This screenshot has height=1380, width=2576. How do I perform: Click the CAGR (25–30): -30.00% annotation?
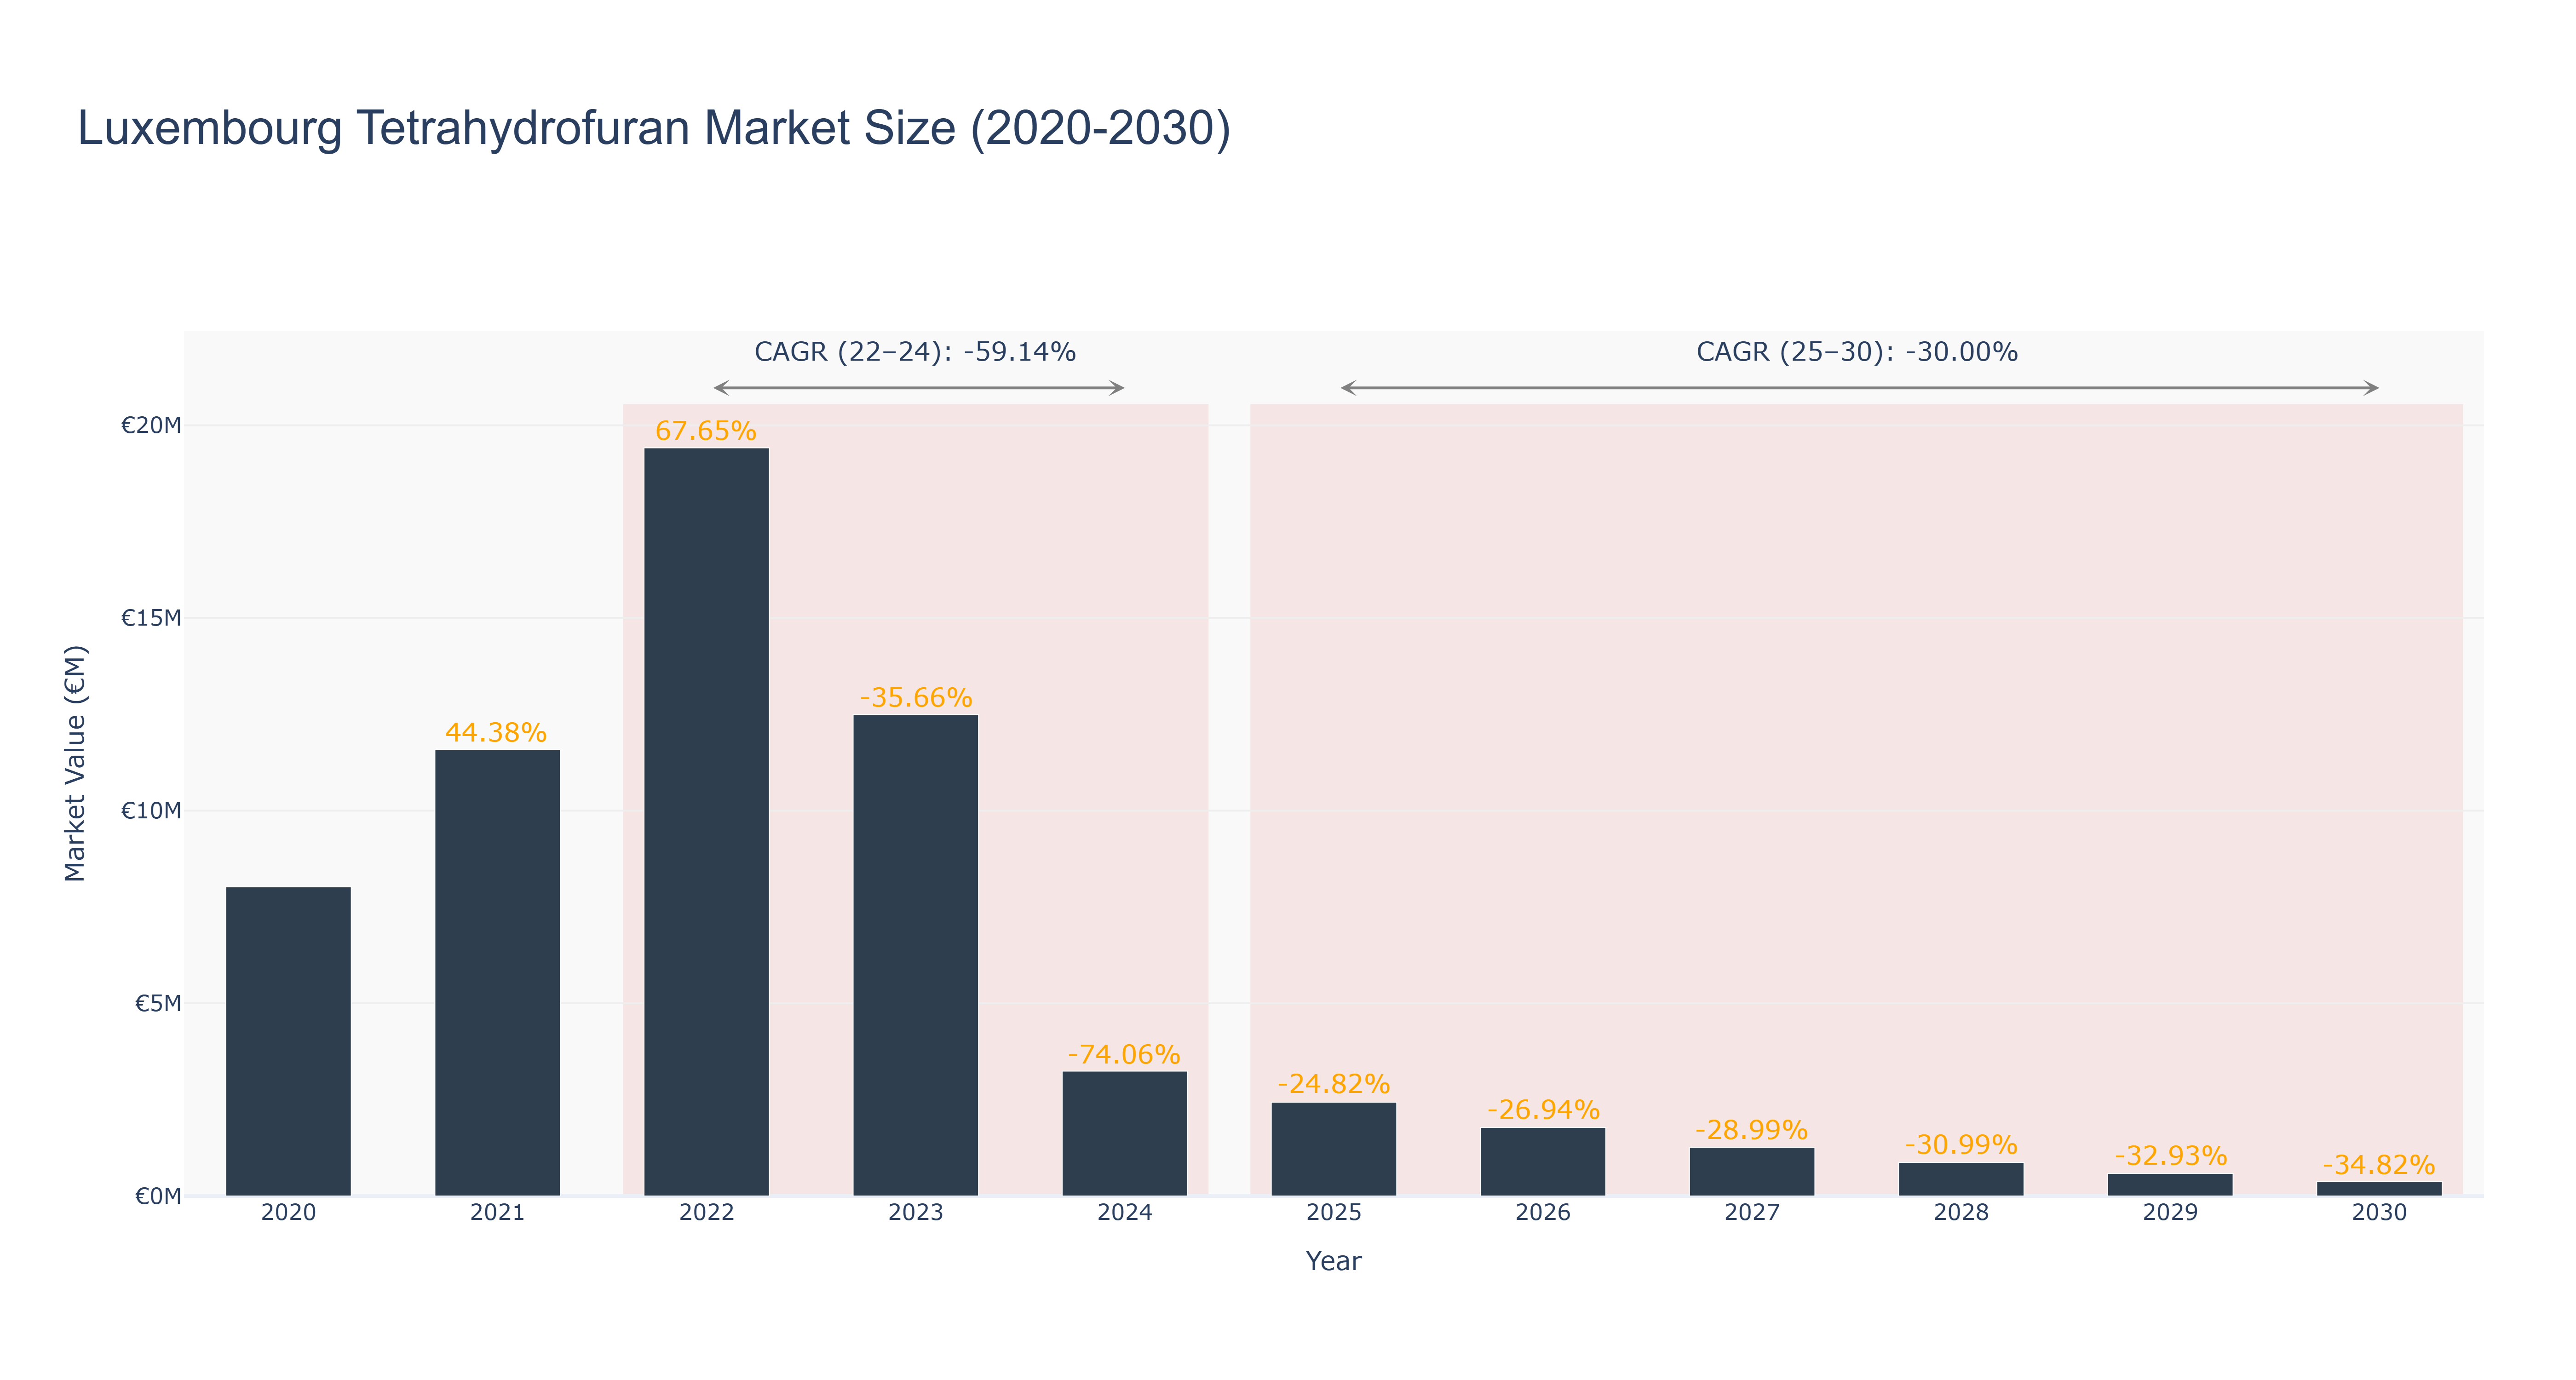[1857, 352]
